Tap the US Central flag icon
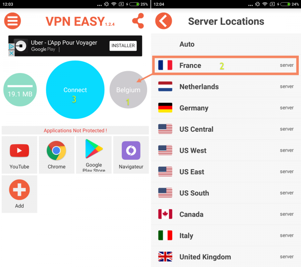Image resolution: width=301 pixels, height=267 pixels. click(165, 129)
